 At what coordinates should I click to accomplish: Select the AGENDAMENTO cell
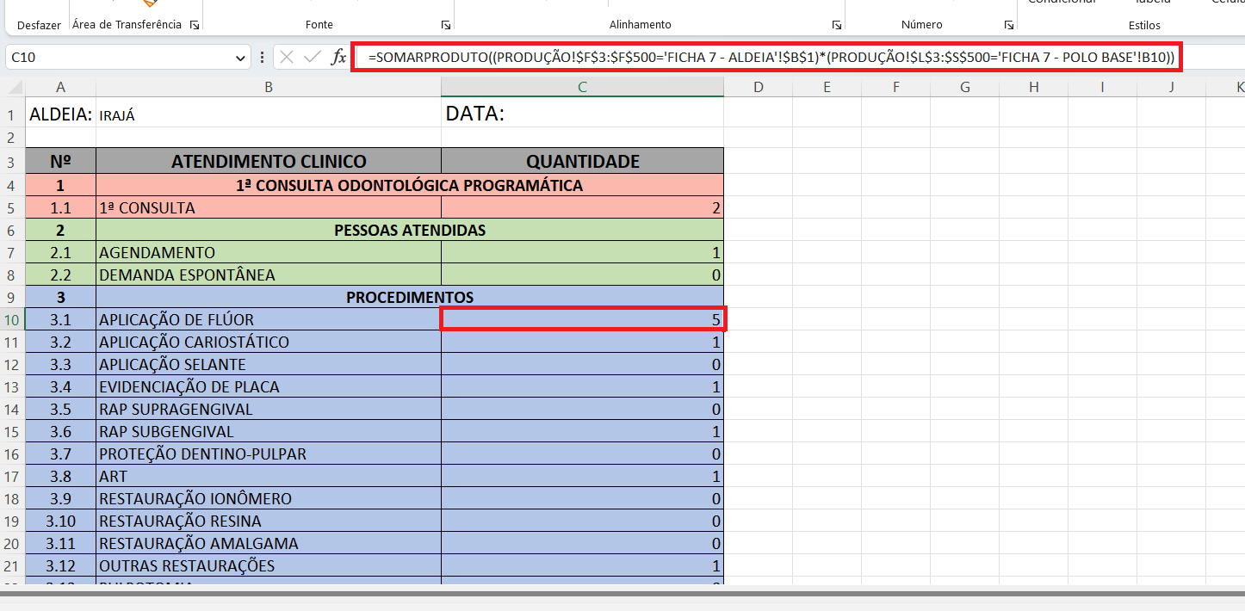(269, 252)
